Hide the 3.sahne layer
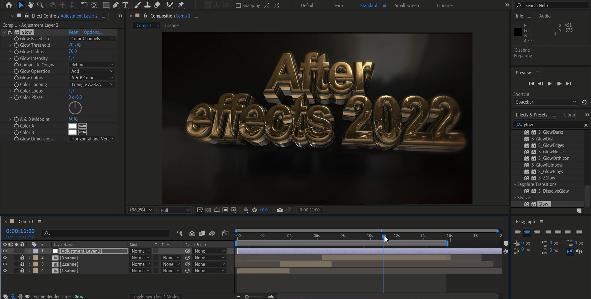The width and height of the screenshot is (591, 299). click(x=5, y=258)
